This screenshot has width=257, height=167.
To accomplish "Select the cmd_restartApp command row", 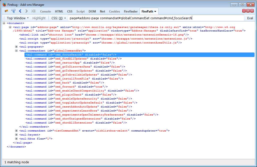I will (x=70, y=63).
